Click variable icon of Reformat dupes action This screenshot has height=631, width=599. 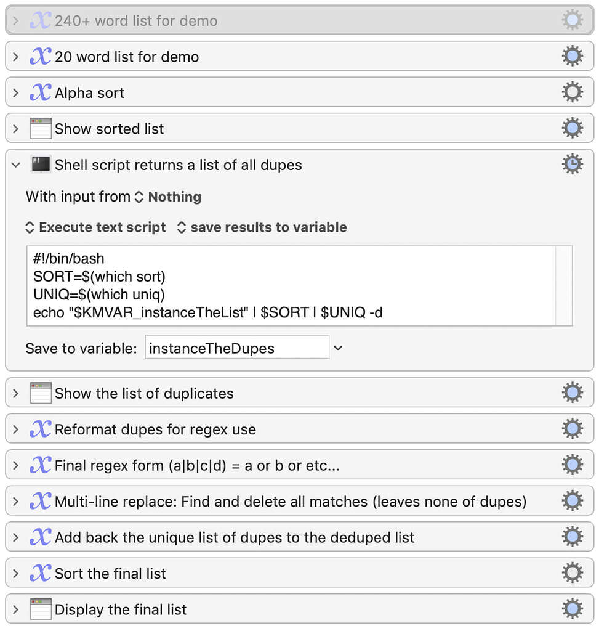click(x=40, y=429)
